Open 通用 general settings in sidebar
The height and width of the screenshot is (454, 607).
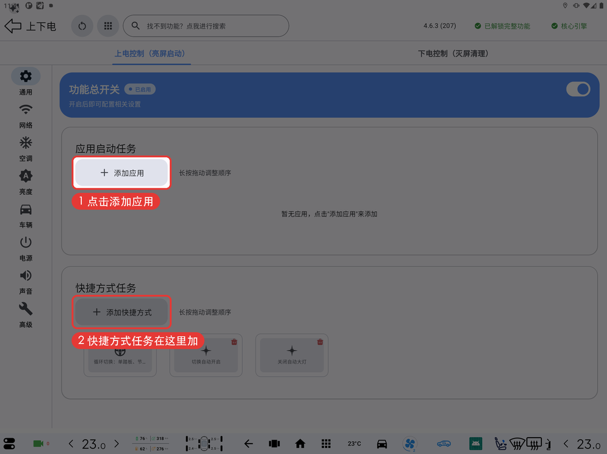26,81
